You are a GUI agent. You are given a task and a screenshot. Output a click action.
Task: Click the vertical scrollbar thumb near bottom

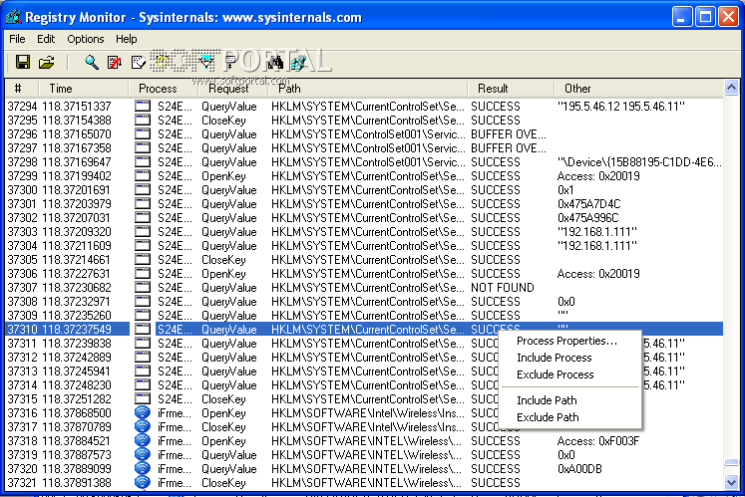point(731,462)
